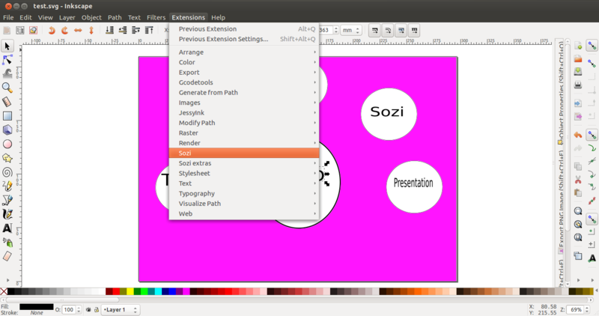The image size is (599, 316).
Task: Click the None (X) palette swatch
Action: coord(4,291)
